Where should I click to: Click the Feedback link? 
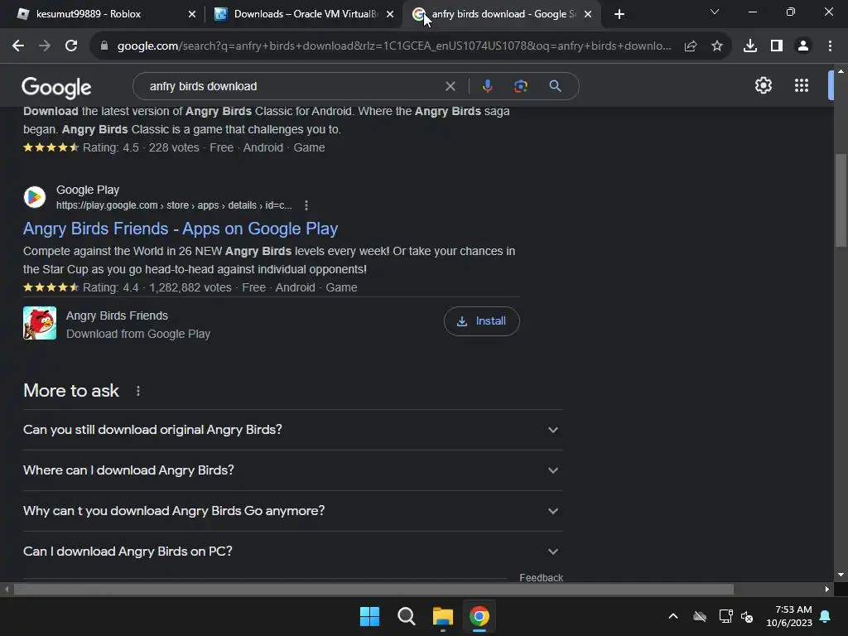541,577
